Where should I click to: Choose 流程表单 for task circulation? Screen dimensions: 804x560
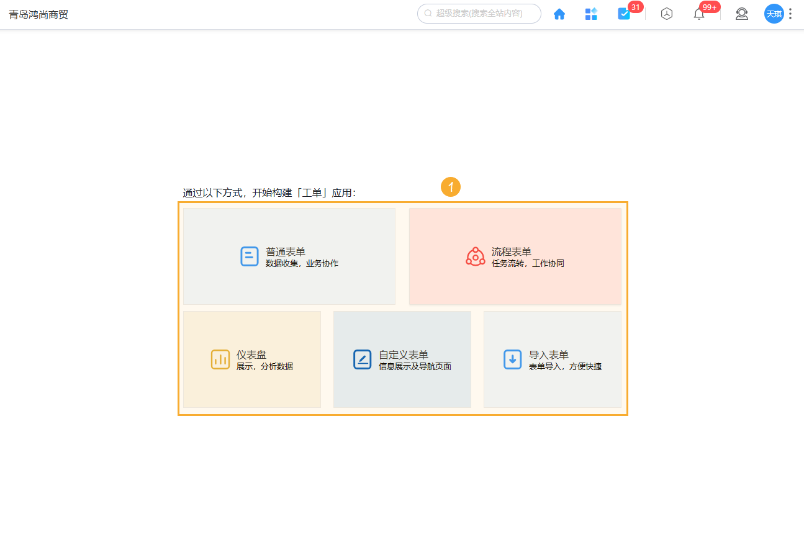point(515,256)
